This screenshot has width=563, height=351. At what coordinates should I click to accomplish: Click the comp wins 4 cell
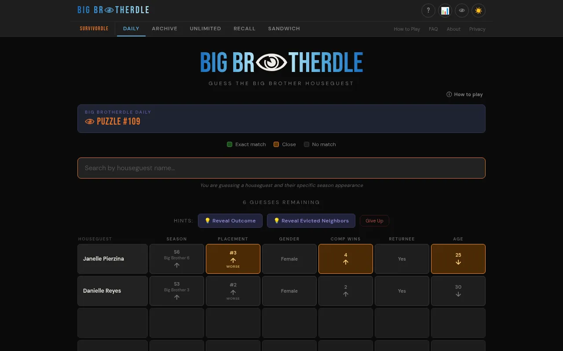tap(346, 259)
